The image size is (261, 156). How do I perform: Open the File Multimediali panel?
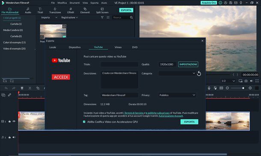(x=10, y=11)
